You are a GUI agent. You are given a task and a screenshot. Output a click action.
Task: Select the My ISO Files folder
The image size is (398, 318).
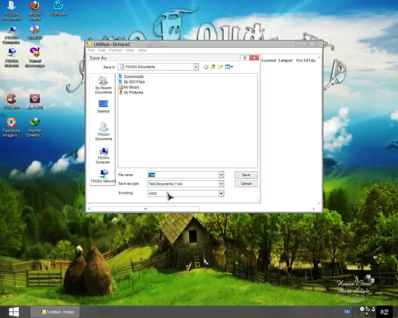[132, 82]
